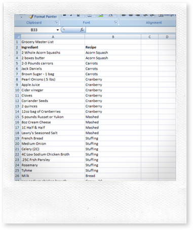Select the 'Ingrediant' header cell
This screenshot has width=193, height=230.
pos(53,48)
